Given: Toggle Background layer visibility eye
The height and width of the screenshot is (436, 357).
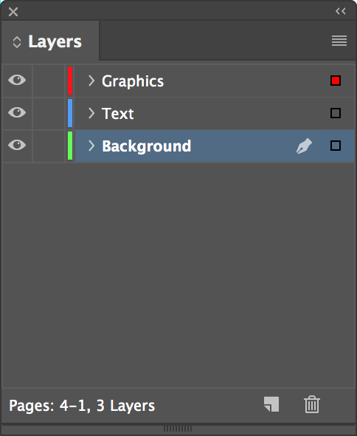Looking at the screenshot, I should [17, 145].
